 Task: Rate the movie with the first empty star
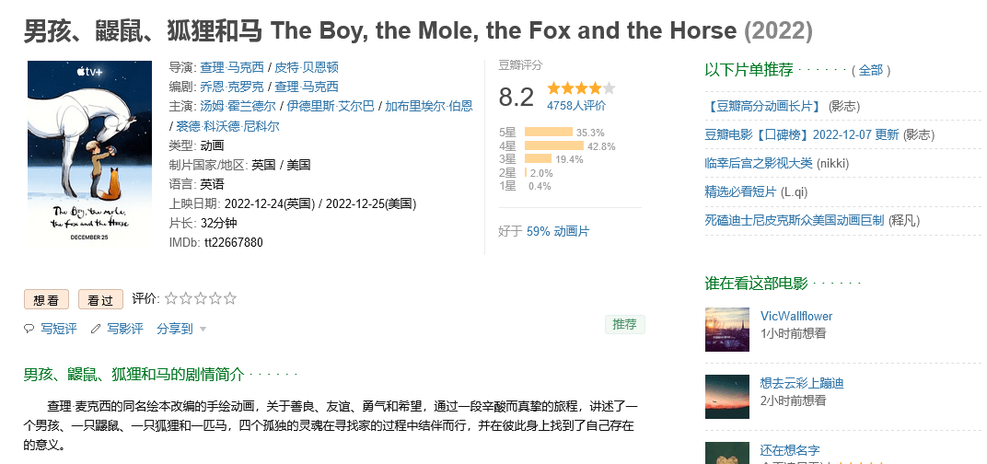click(x=170, y=298)
